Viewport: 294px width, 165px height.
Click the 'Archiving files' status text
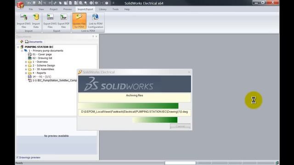pyautogui.click(x=135, y=95)
